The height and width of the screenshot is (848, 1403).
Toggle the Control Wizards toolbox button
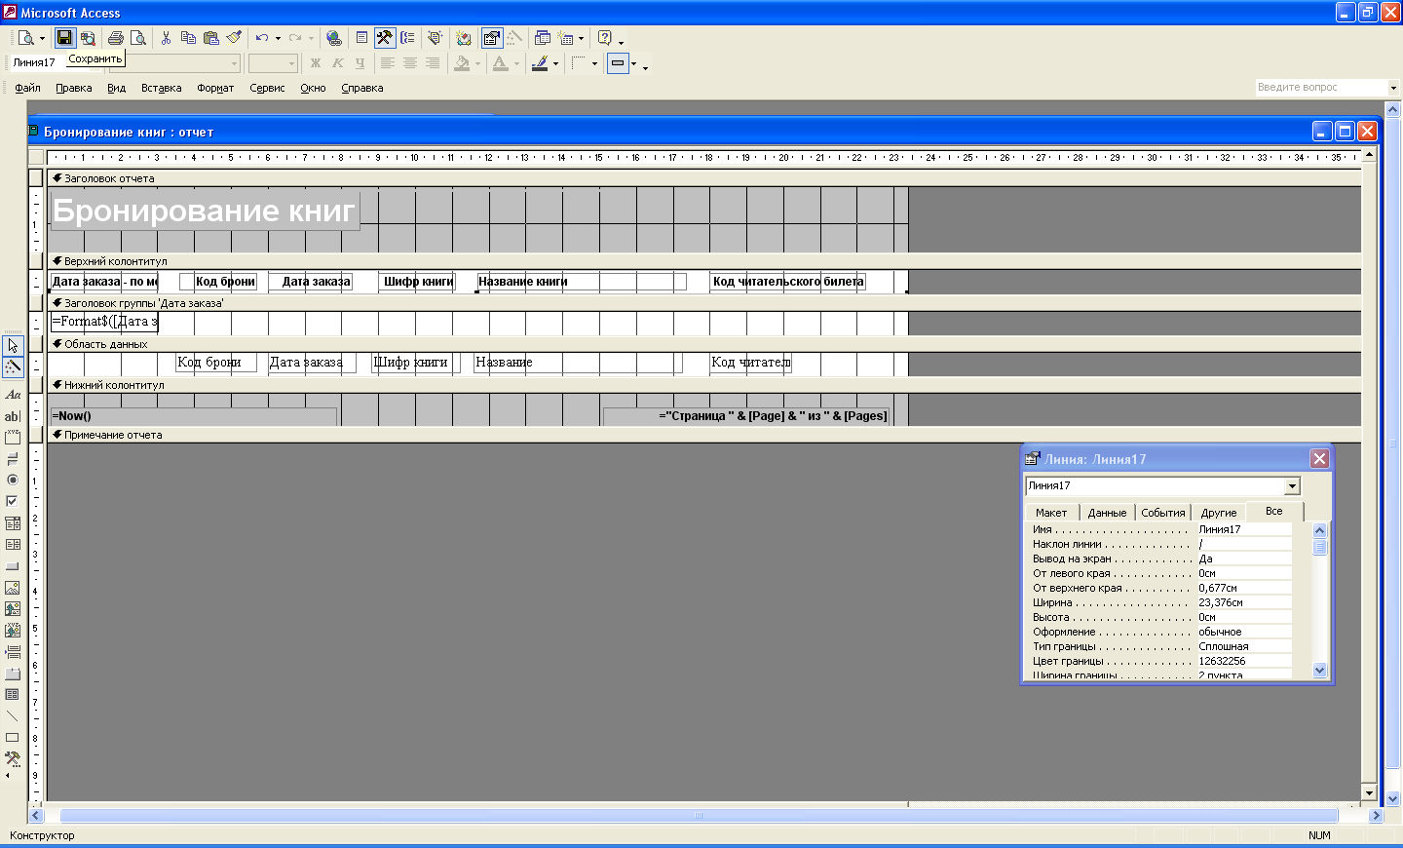pos(13,367)
